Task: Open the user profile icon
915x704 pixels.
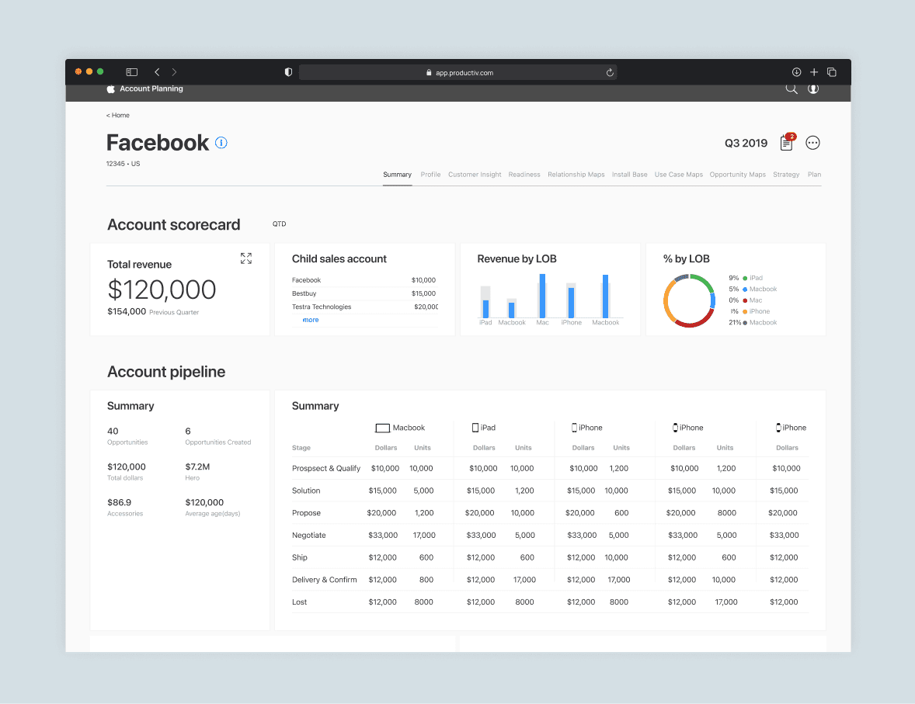Action: [x=813, y=88]
